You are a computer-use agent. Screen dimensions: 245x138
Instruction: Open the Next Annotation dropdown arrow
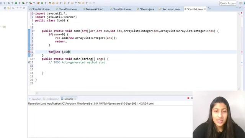[69, 3]
